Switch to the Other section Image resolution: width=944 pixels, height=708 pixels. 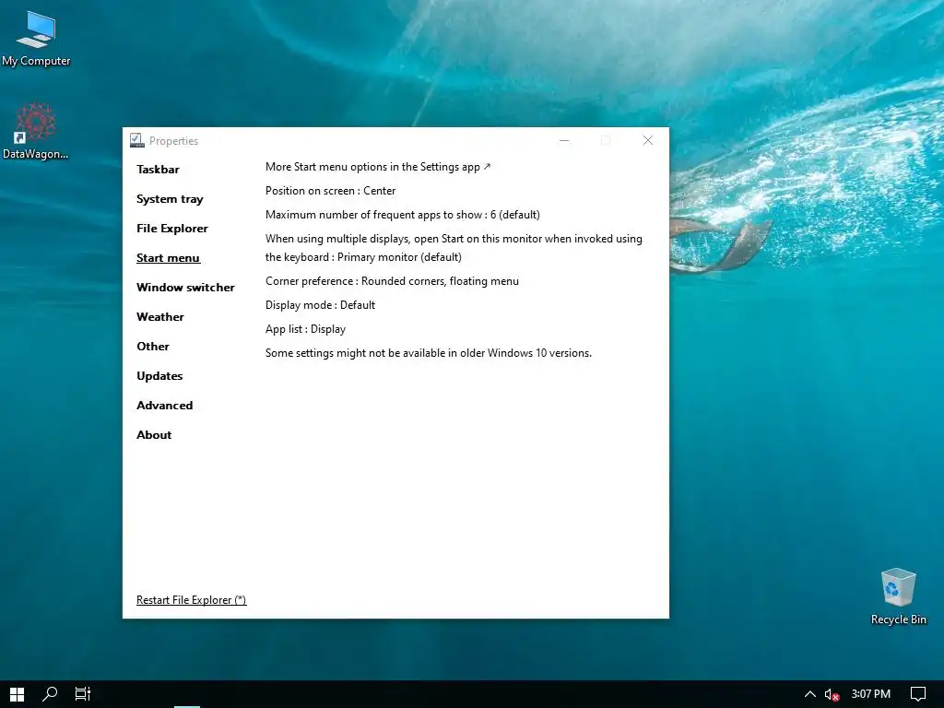(x=153, y=347)
